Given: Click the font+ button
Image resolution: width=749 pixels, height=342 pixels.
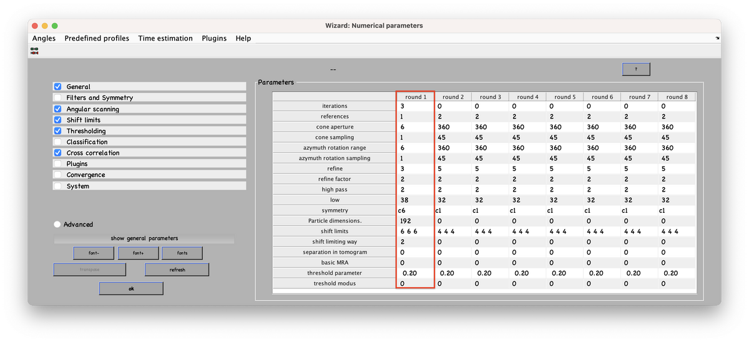Looking at the screenshot, I should point(138,253).
